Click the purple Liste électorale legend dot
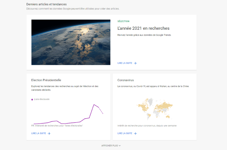The width and height of the screenshot is (227, 150). pos(32,99)
